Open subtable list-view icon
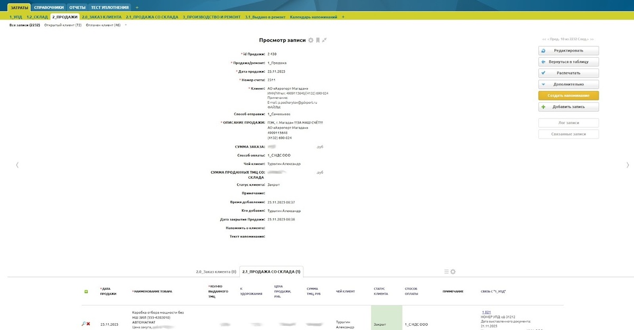This screenshot has height=330, width=634. click(x=446, y=272)
